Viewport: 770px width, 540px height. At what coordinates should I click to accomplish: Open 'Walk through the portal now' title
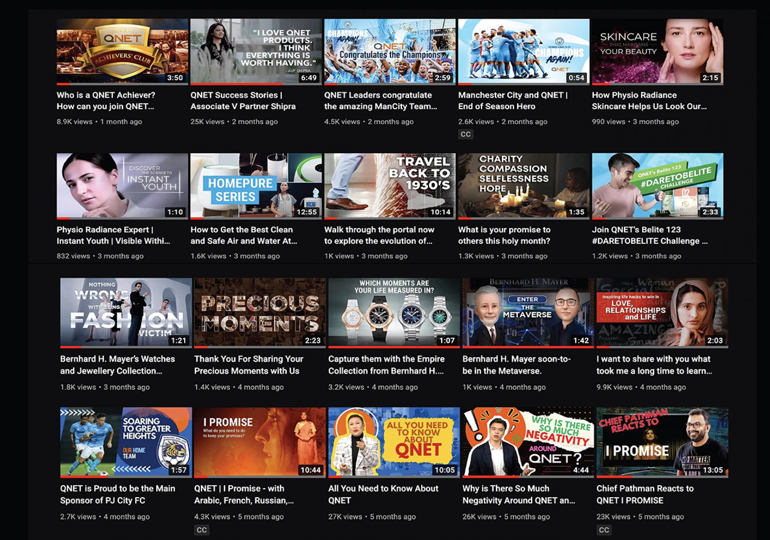click(379, 235)
